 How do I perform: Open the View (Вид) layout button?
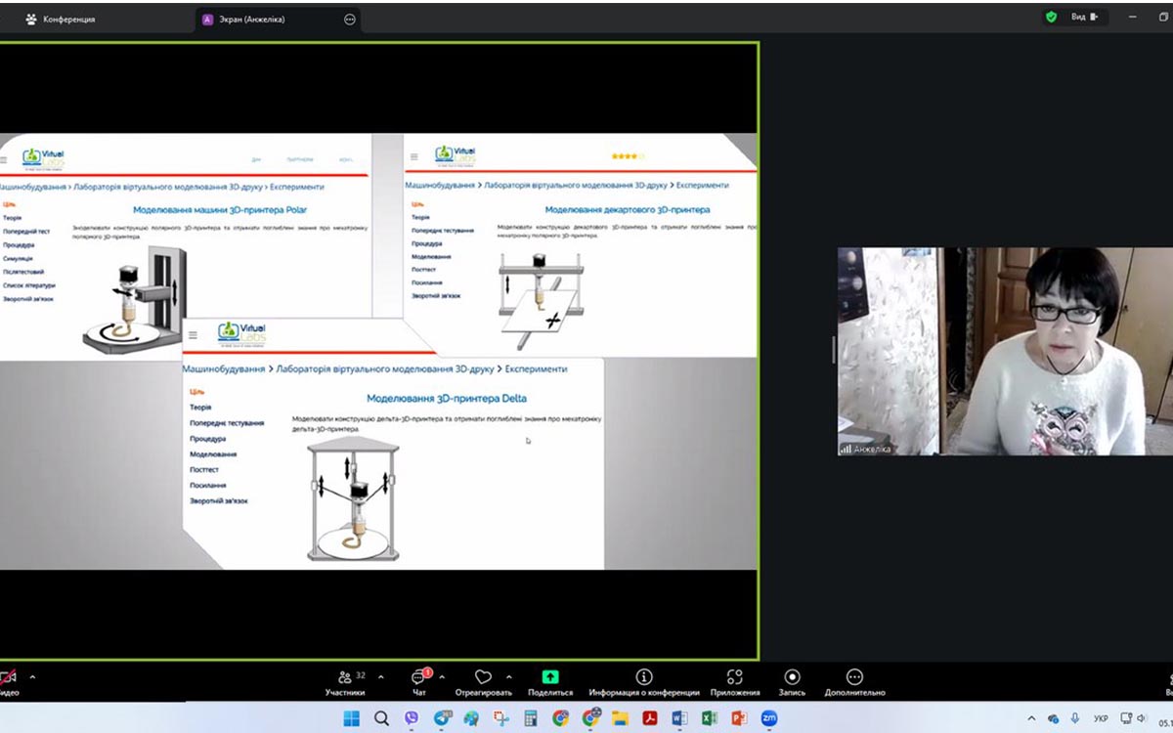(1084, 17)
